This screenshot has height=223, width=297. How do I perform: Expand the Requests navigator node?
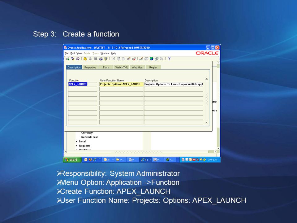tap(77, 146)
